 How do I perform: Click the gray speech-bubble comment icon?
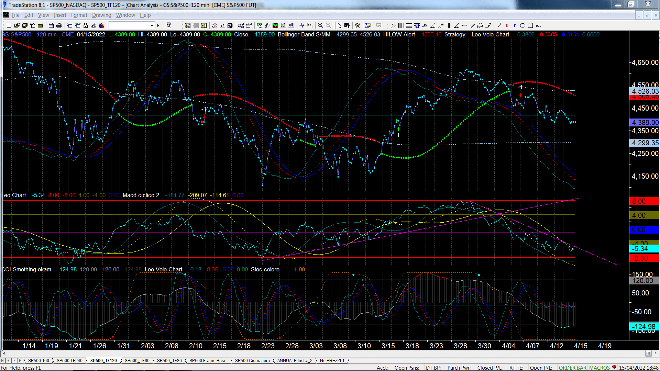(x=379, y=25)
